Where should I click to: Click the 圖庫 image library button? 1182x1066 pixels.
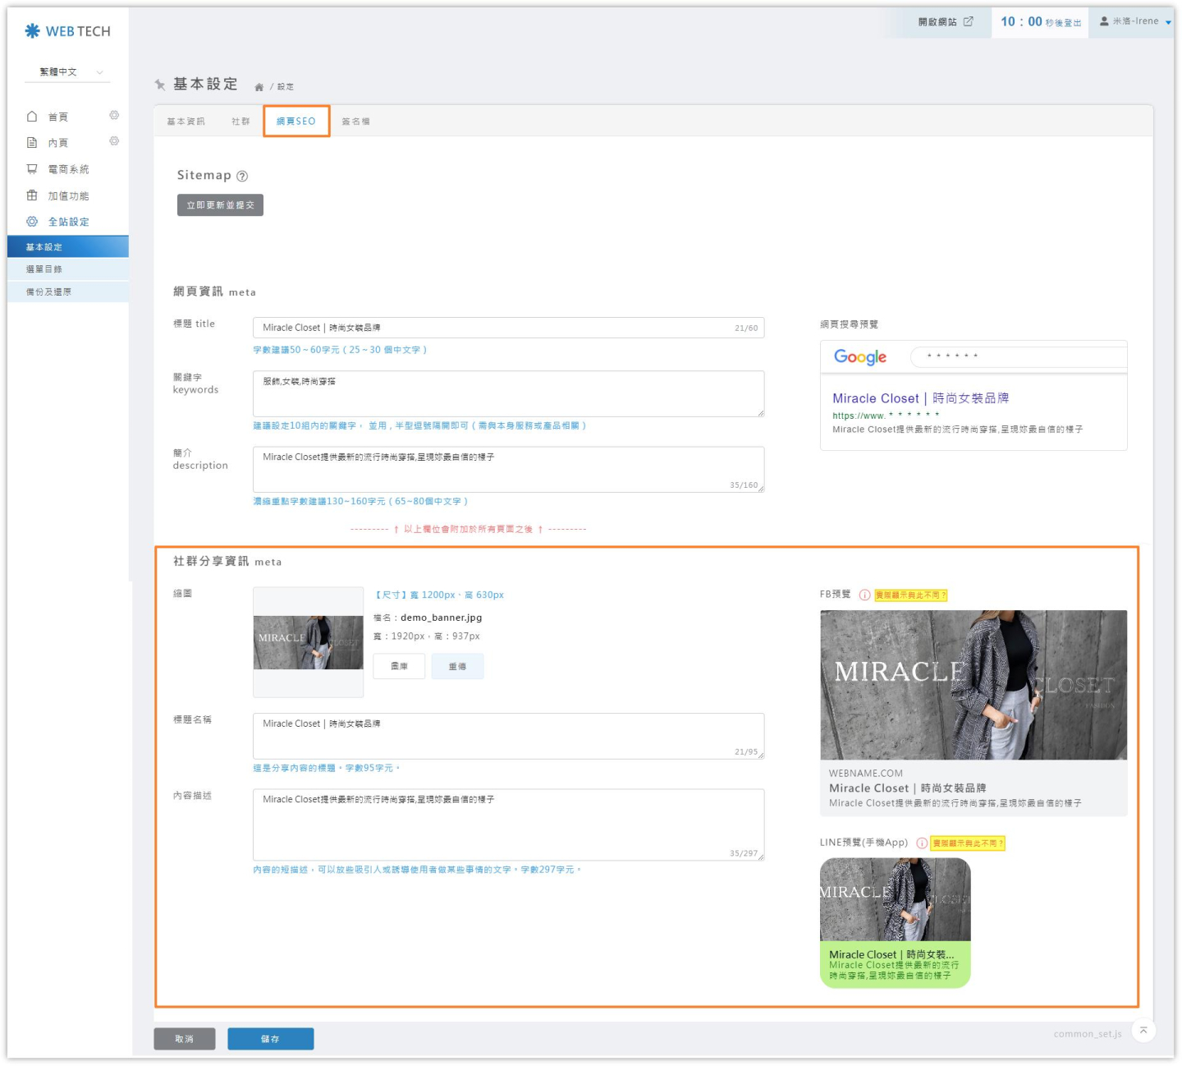pyautogui.click(x=399, y=666)
